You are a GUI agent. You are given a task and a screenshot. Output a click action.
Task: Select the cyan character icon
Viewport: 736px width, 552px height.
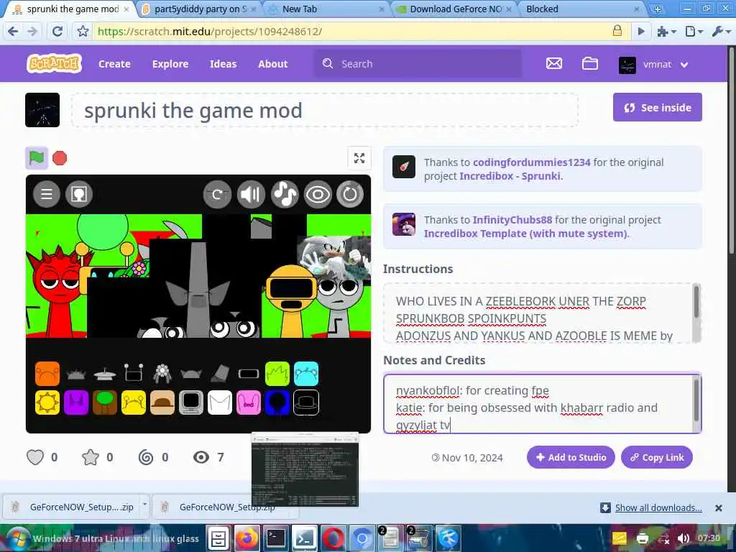[x=306, y=374]
